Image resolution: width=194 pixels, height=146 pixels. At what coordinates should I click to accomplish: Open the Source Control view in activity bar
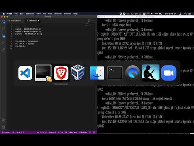3,35
